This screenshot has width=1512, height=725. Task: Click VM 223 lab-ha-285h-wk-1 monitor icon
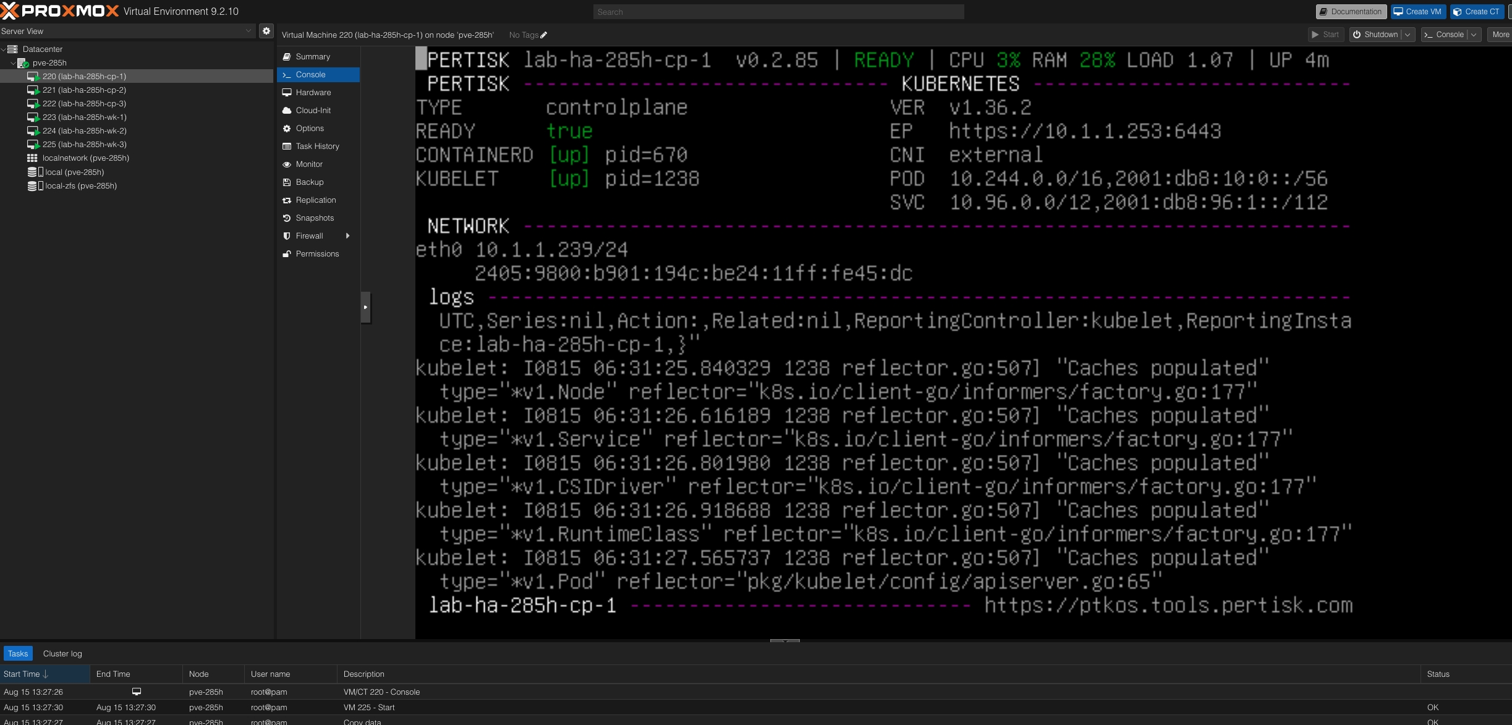(x=33, y=117)
